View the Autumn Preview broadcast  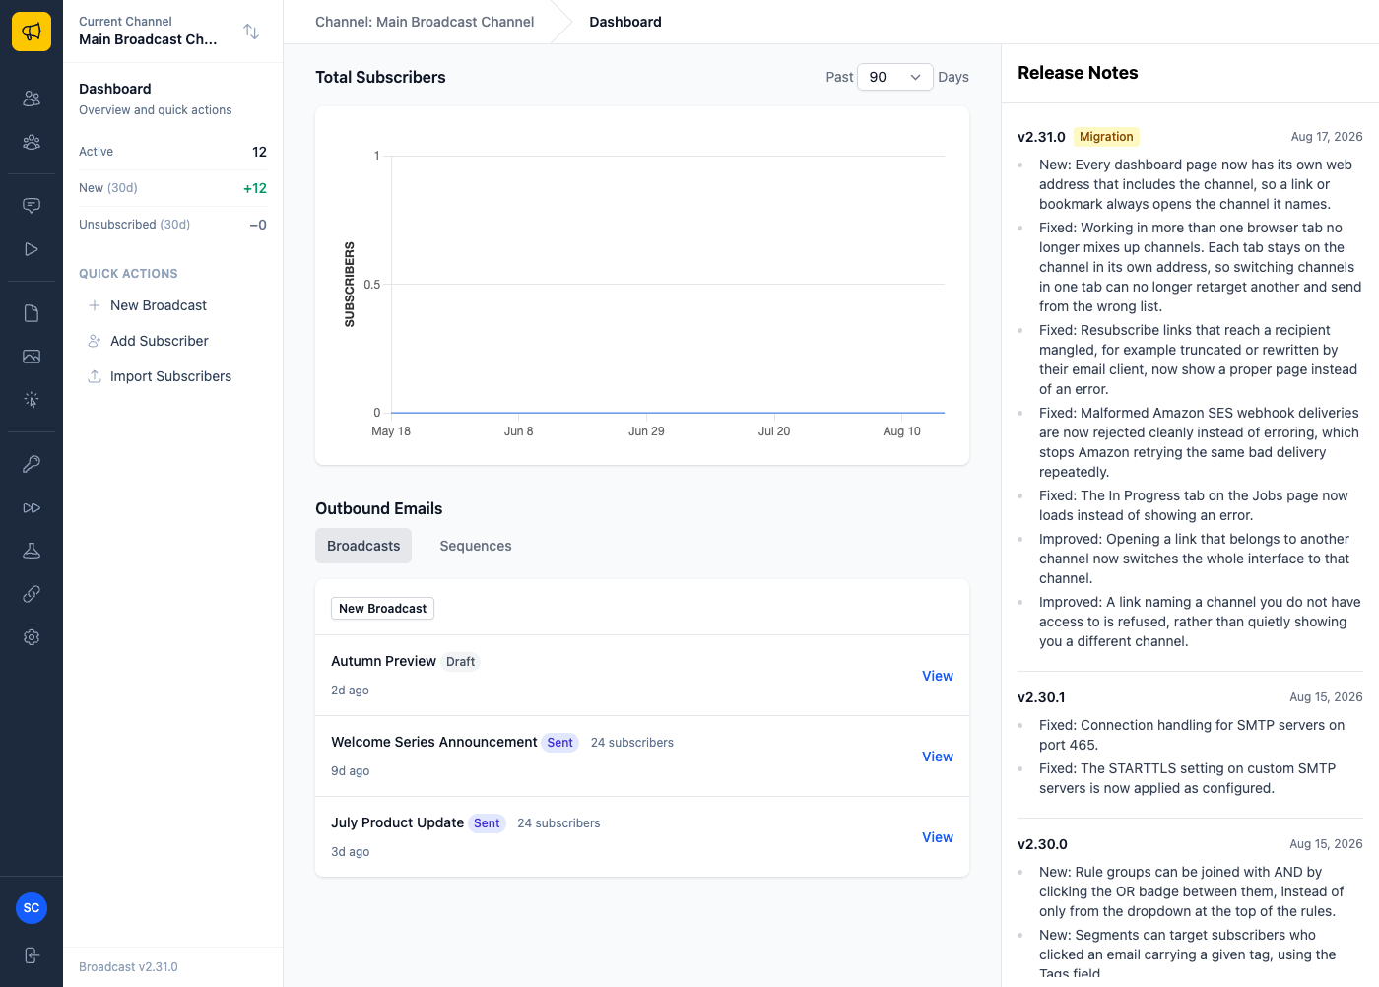coord(938,676)
